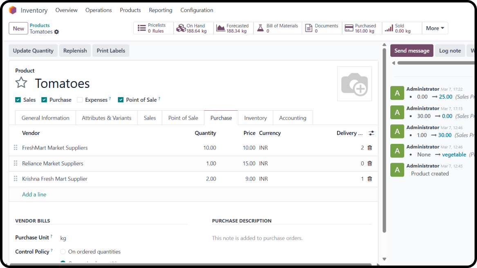Viewport: 477px width, 268px height.
Task: Delete the FreshMart Market Suppliers row
Action: (370, 148)
